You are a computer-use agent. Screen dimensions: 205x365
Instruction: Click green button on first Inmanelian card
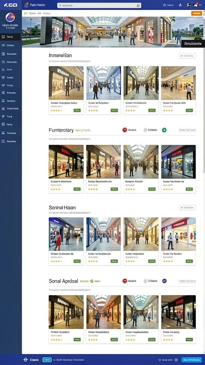(77, 110)
